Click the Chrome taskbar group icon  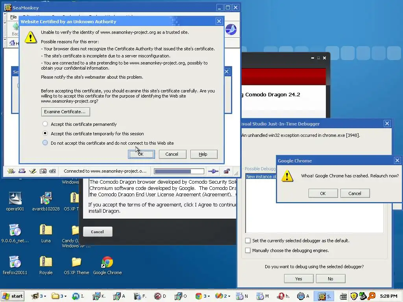click(199, 296)
